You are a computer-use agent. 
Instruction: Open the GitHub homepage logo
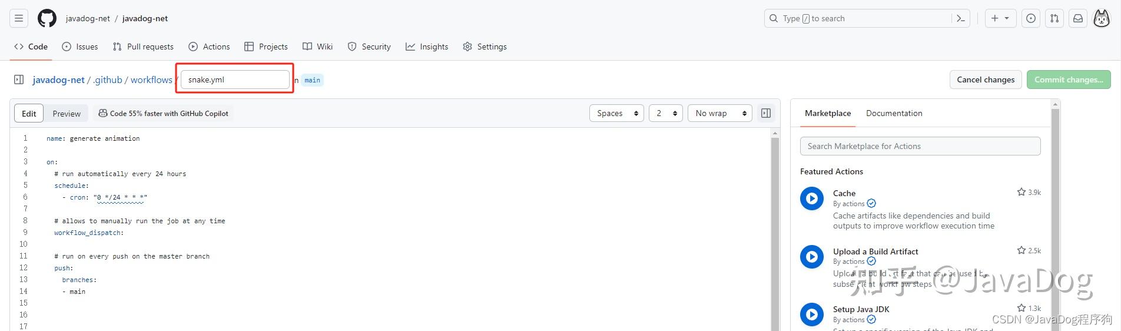[x=47, y=18]
